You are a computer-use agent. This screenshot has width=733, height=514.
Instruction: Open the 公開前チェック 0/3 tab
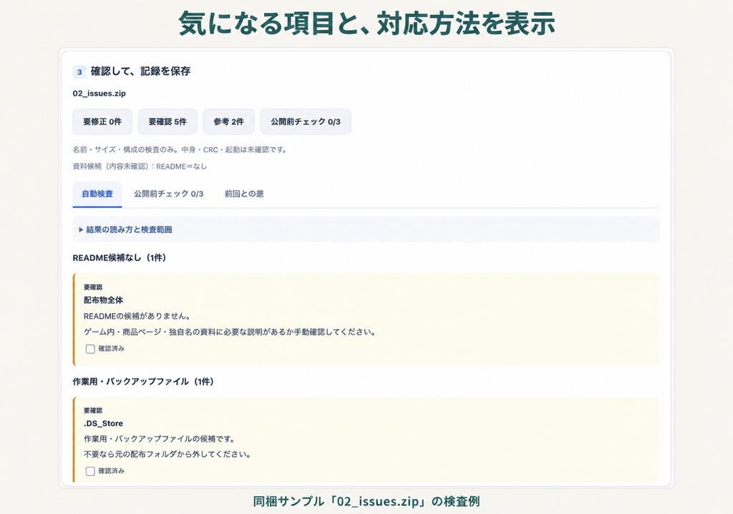pos(169,194)
